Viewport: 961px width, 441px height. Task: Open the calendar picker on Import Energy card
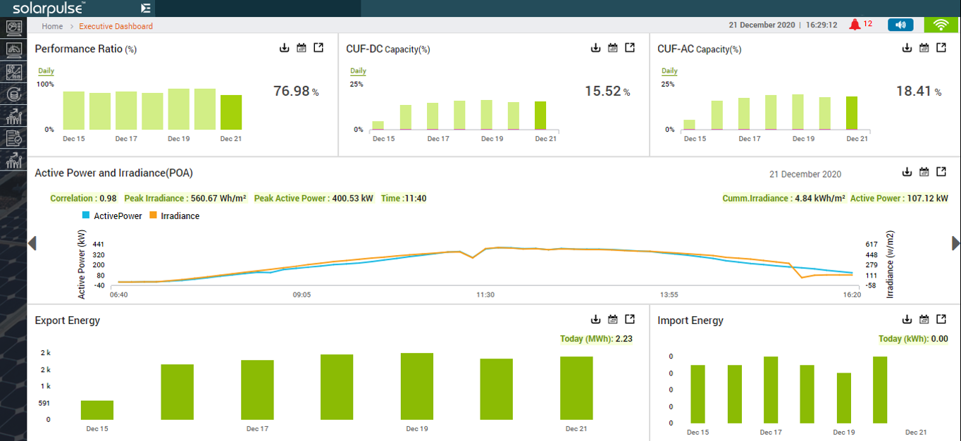coord(924,318)
